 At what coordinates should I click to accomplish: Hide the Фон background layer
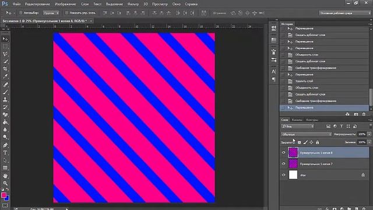283,175
